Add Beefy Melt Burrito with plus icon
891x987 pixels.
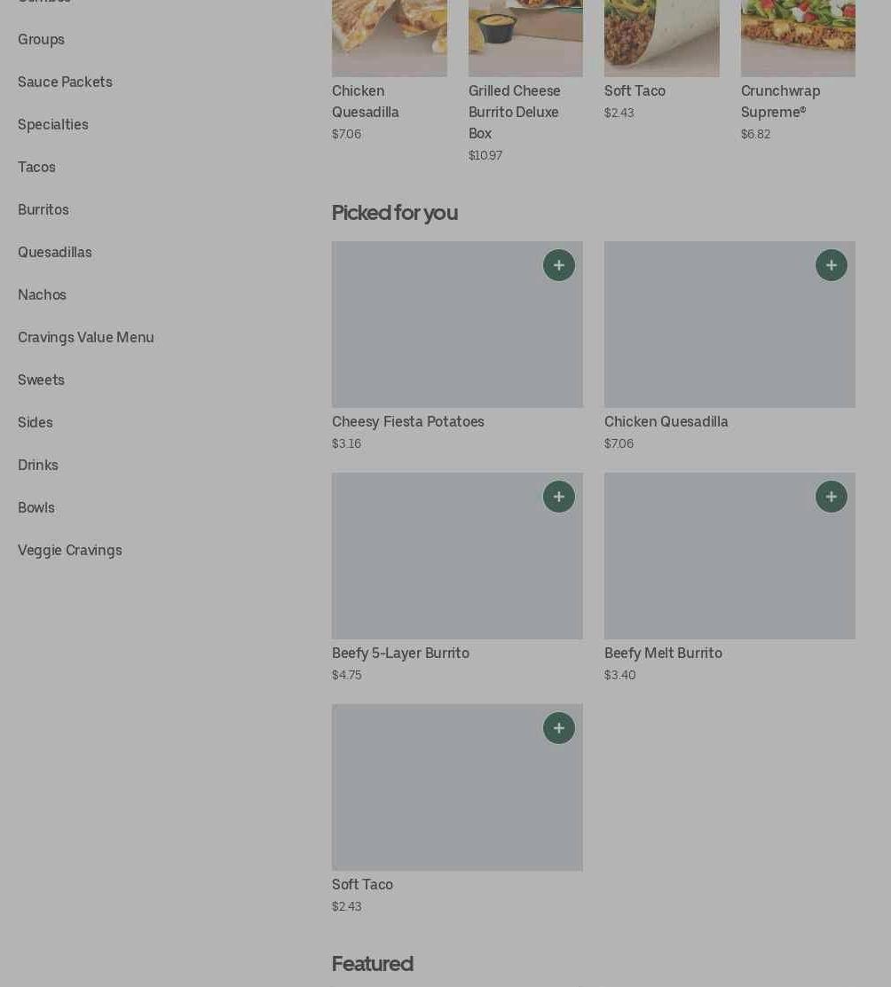click(832, 497)
